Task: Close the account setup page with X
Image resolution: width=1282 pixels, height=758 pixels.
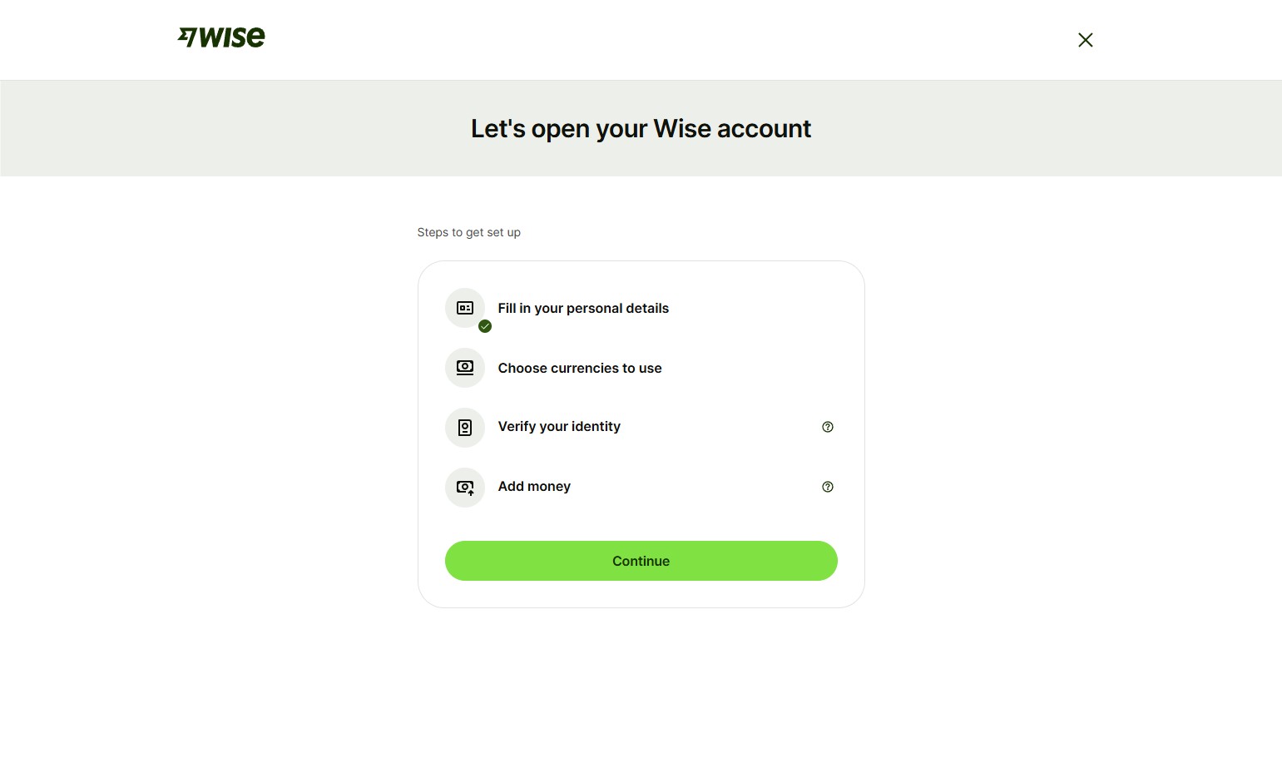Action: coord(1085,40)
